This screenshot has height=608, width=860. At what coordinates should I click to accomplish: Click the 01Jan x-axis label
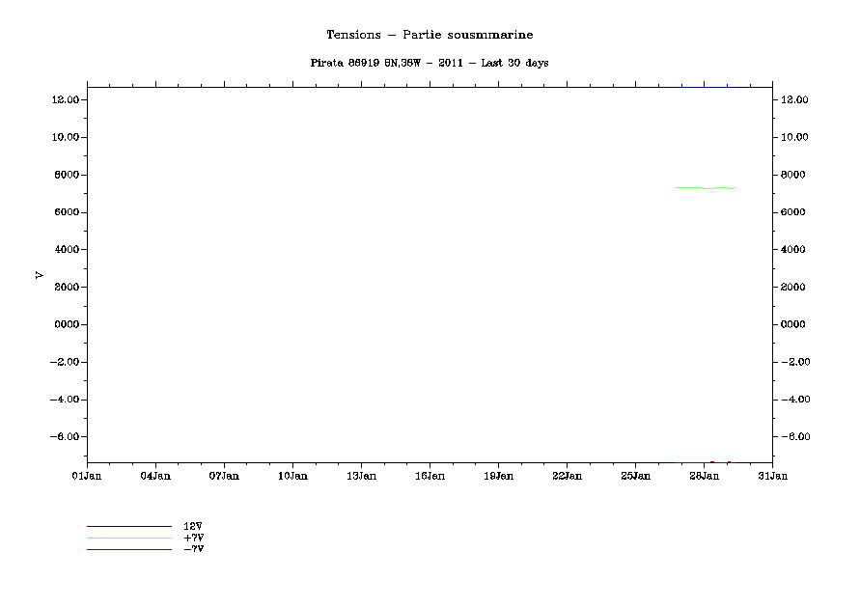tap(87, 476)
